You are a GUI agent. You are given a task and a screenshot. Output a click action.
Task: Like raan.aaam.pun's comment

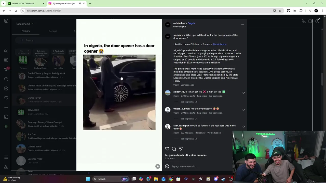(x=243, y=127)
